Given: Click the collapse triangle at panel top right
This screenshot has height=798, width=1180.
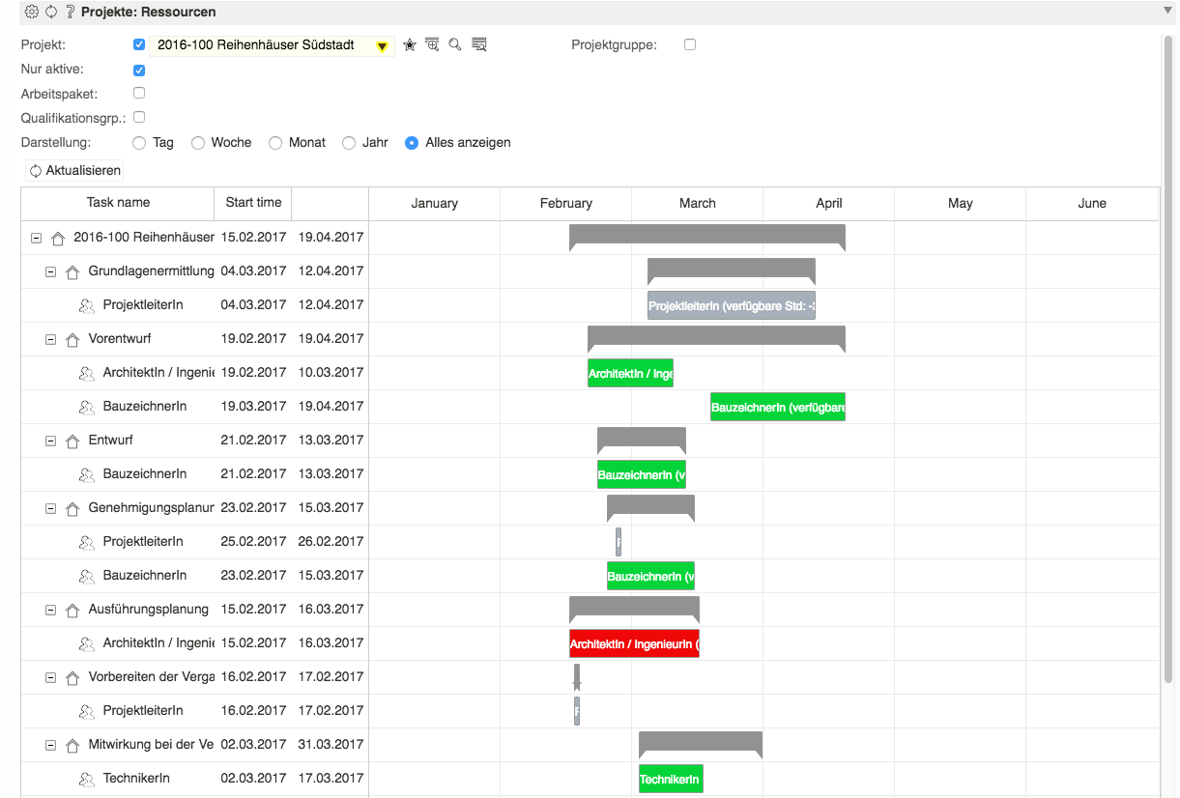Looking at the screenshot, I should click(x=1167, y=11).
